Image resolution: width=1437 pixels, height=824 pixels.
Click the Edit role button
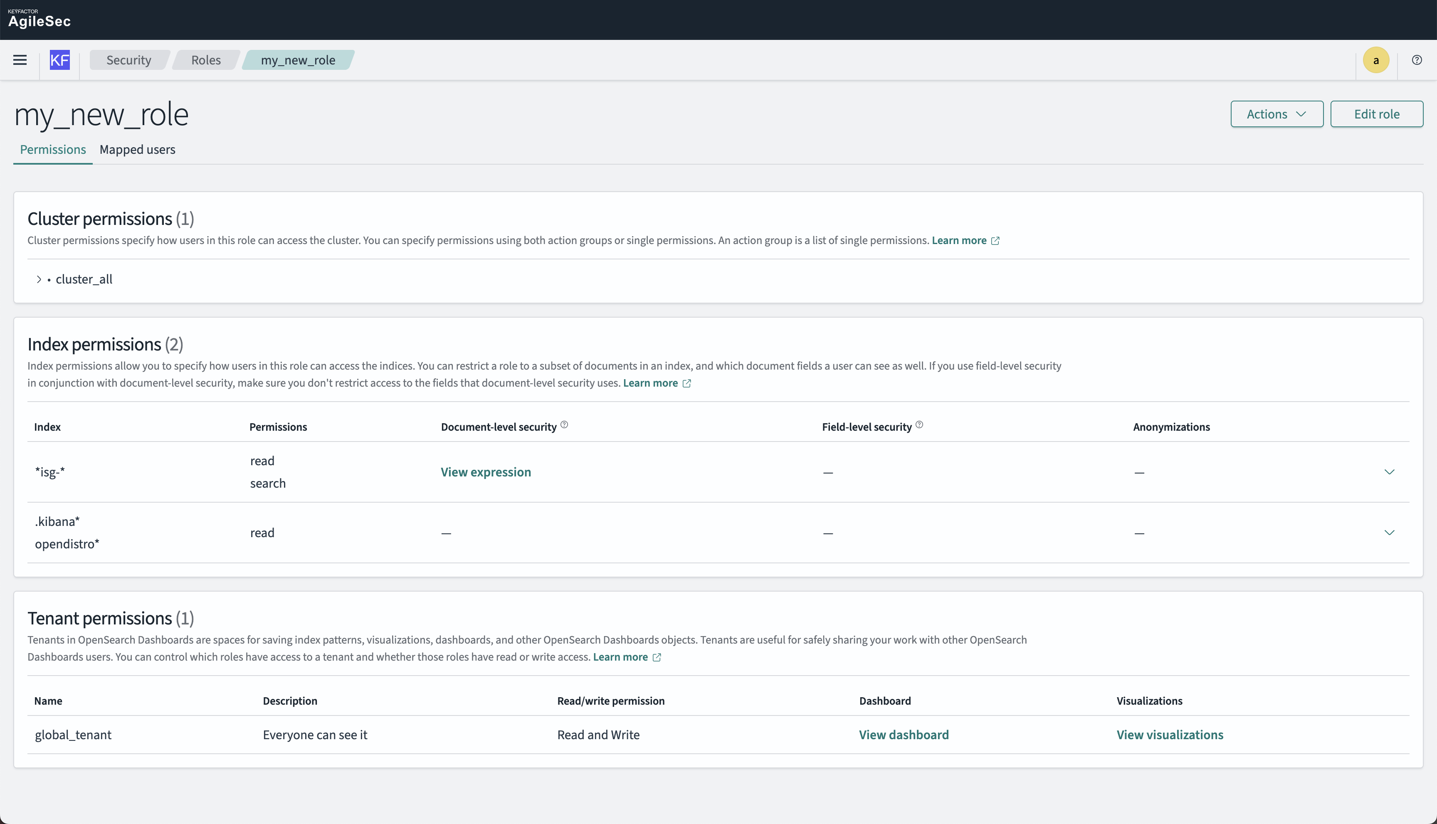[x=1376, y=114]
